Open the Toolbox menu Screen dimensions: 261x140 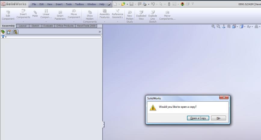pos(79,4)
